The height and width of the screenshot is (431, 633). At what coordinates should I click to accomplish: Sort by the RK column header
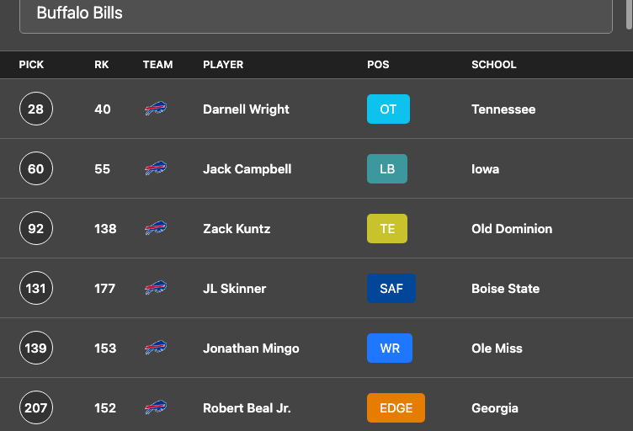click(102, 65)
